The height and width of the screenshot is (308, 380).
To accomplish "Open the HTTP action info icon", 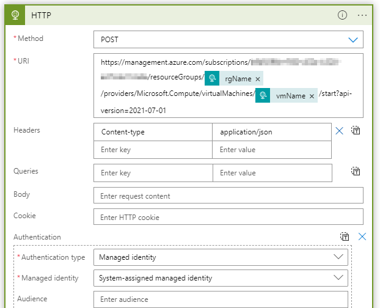I will [342, 15].
